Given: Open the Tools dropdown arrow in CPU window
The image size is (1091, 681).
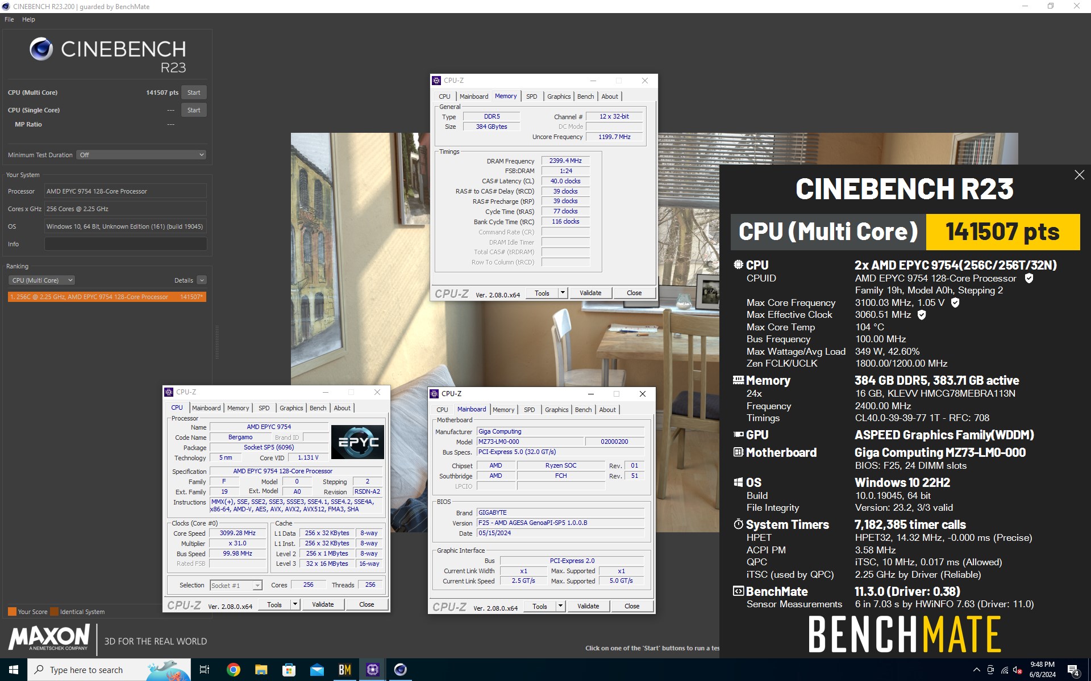Looking at the screenshot, I should 295,604.
